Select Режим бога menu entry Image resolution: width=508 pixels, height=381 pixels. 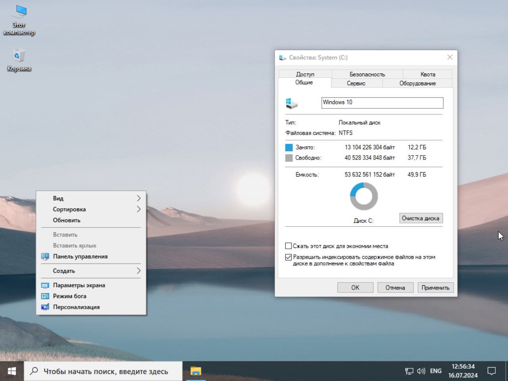91,296
